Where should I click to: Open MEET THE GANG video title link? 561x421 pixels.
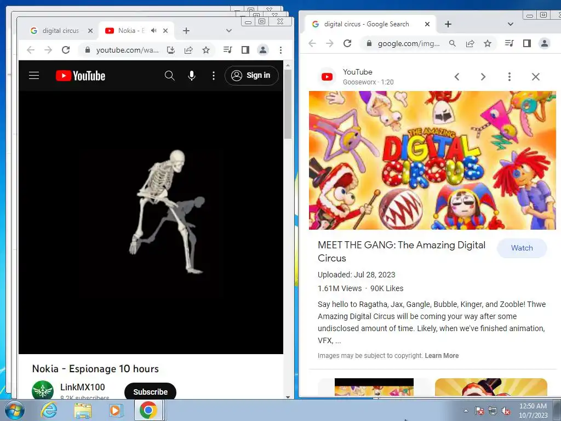pyautogui.click(x=402, y=251)
